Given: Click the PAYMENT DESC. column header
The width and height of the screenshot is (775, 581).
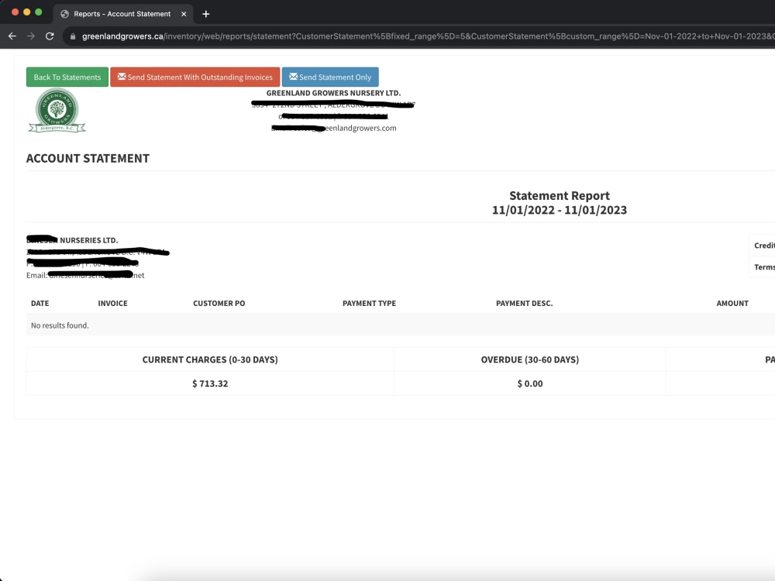Looking at the screenshot, I should coord(525,304).
